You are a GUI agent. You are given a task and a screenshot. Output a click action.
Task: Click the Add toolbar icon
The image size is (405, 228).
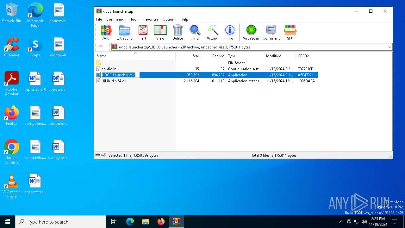coord(106,33)
